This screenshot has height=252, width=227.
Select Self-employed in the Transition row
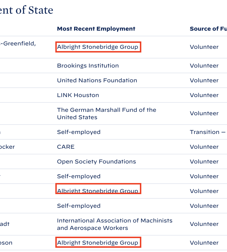point(79,132)
